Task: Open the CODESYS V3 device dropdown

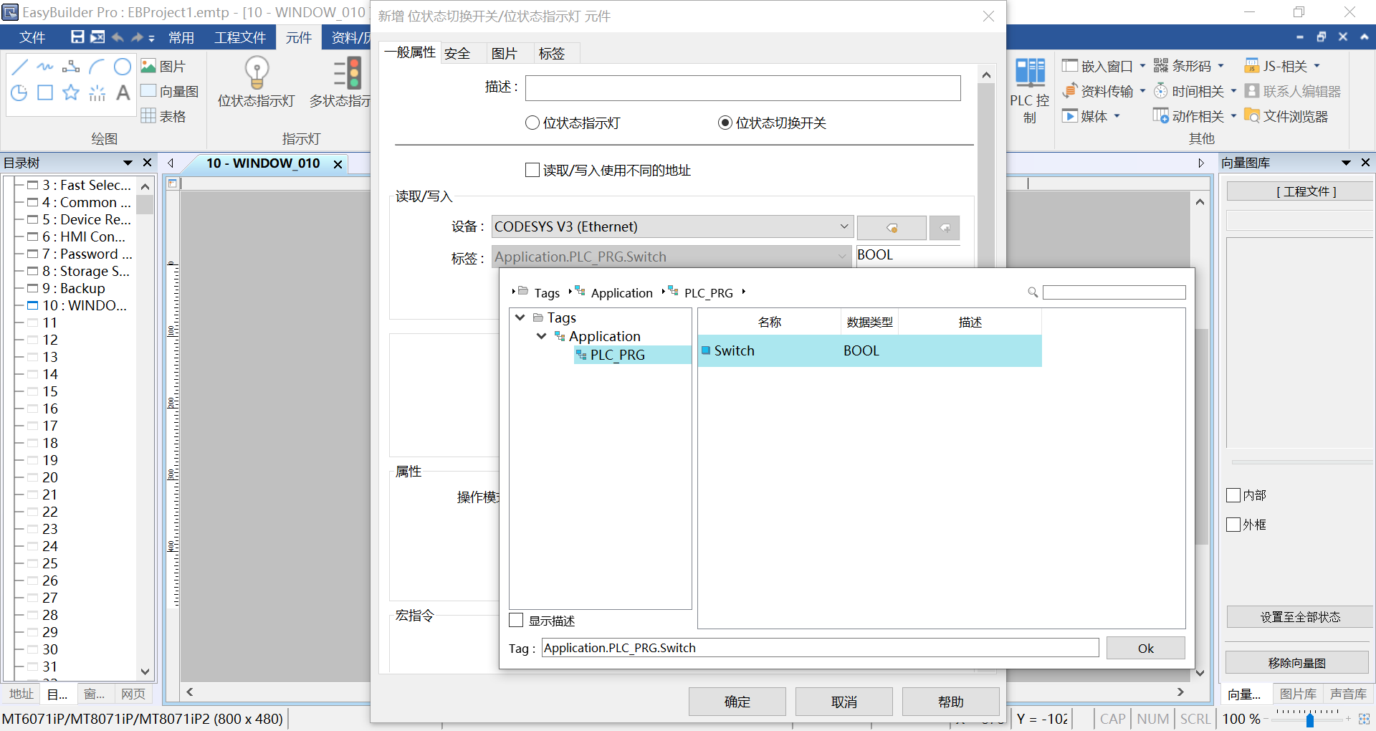Action: click(672, 227)
